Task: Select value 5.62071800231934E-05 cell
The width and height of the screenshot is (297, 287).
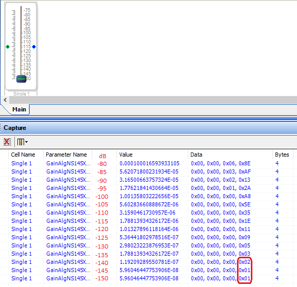Action: [149, 172]
